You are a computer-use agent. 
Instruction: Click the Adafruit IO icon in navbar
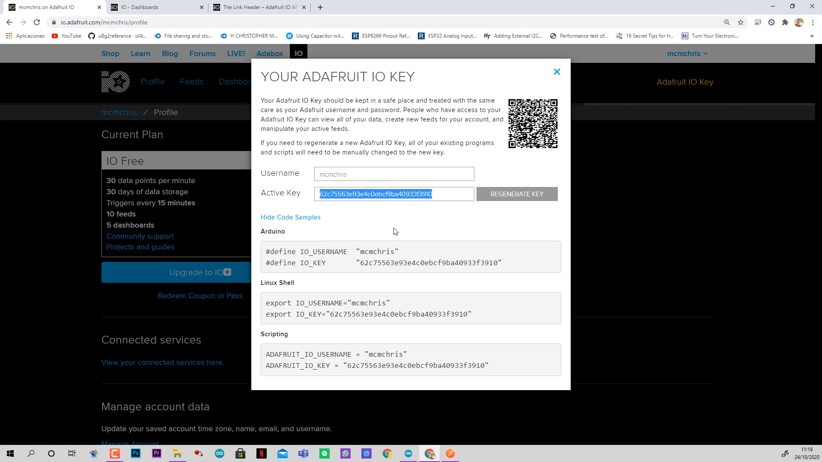pyautogui.click(x=300, y=53)
